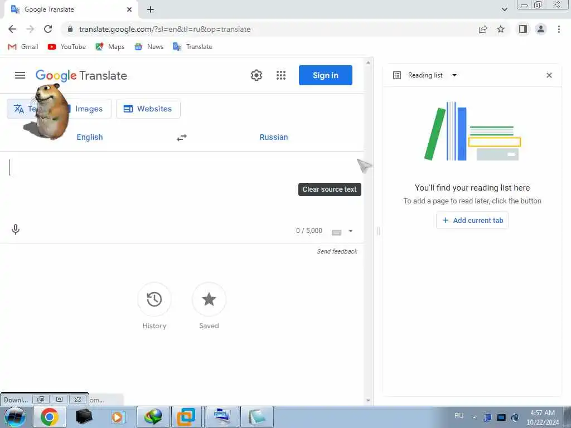
Task: Close the Reading list side panel
Action: click(549, 75)
